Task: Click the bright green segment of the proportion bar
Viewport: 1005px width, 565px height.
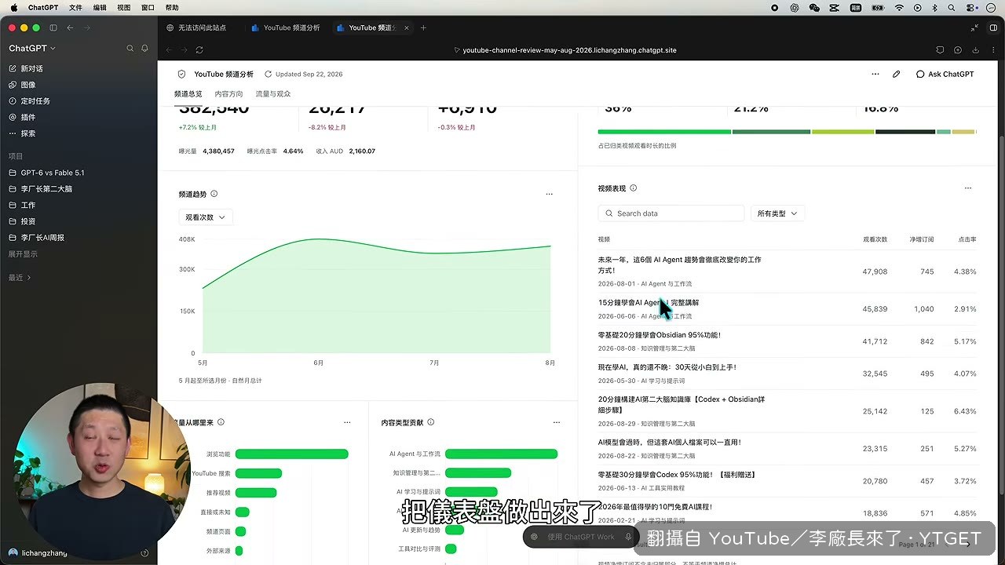Action: pyautogui.click(x=664, y=132)
